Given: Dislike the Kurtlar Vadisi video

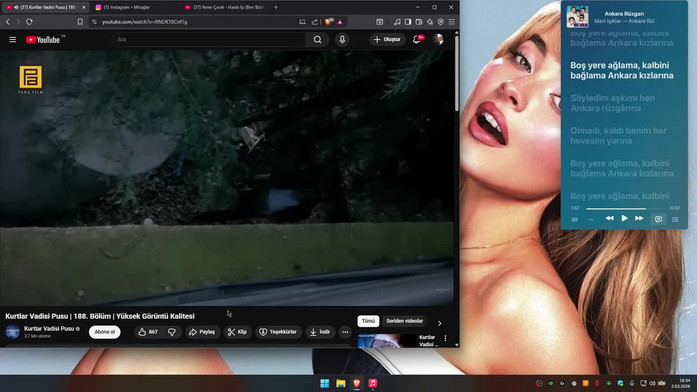Looking at the screenshot, I should (x=172, y=332).
